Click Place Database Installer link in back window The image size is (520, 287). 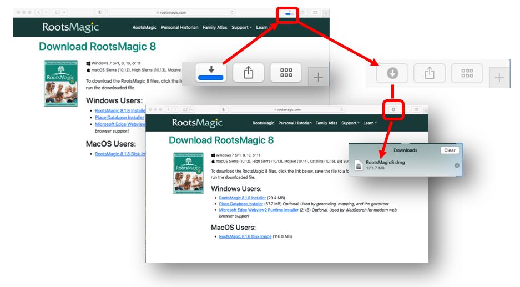(x=119, y=118)
